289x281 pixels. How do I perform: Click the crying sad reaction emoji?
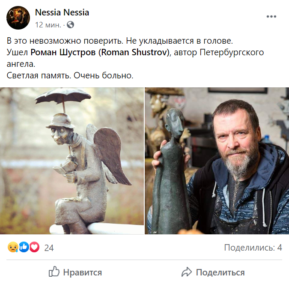click(x=13, y=247)
